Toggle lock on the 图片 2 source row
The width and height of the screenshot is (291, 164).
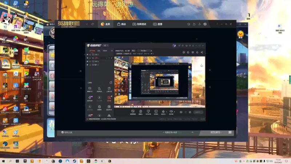[x=90, y=65]
